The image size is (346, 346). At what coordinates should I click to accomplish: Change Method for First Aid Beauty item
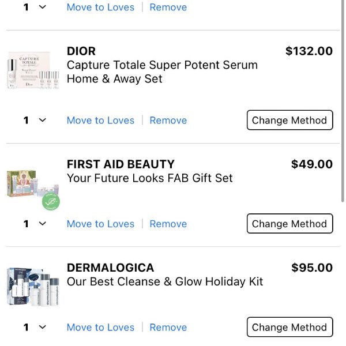pyautogui.click(x=289, y=224)
